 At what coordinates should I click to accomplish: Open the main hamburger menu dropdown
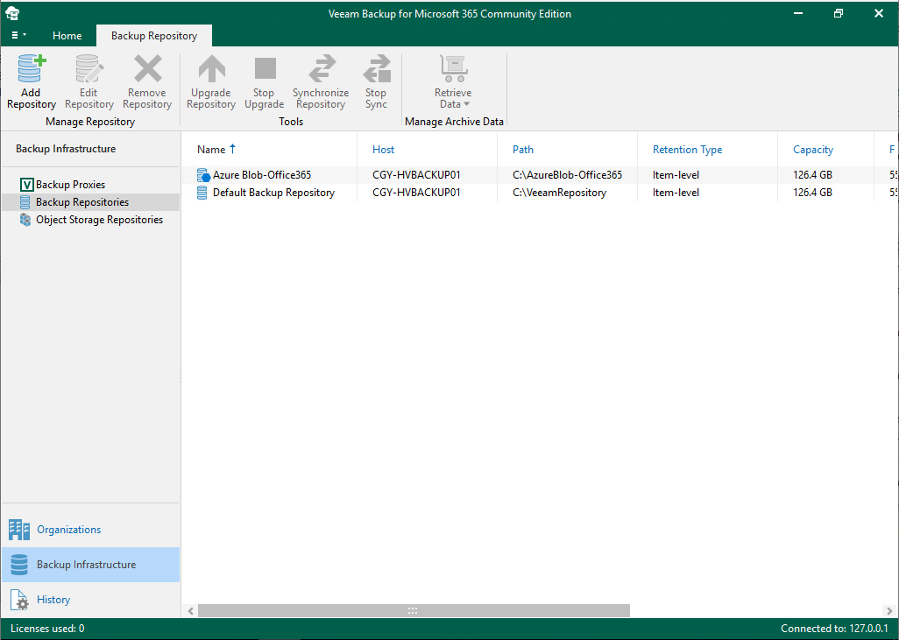click(x=18, y=36)
